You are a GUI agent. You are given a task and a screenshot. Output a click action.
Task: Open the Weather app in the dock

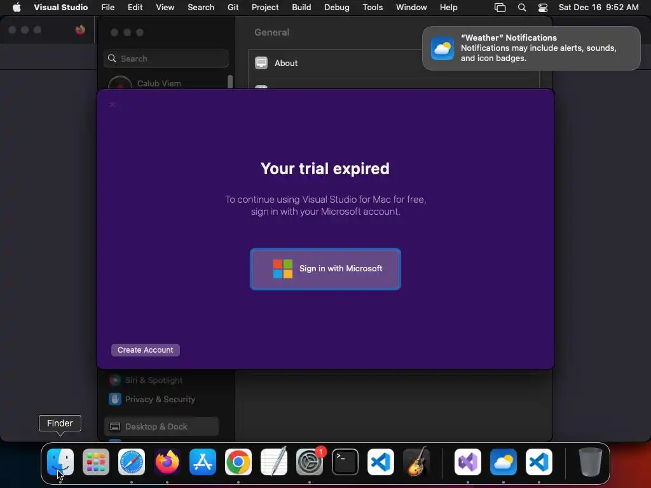tap(504, 462)
